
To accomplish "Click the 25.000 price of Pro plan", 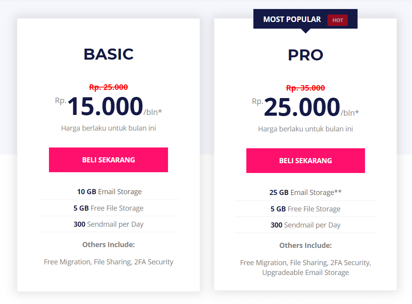I will pyautogui.click(x=302, y=107).
